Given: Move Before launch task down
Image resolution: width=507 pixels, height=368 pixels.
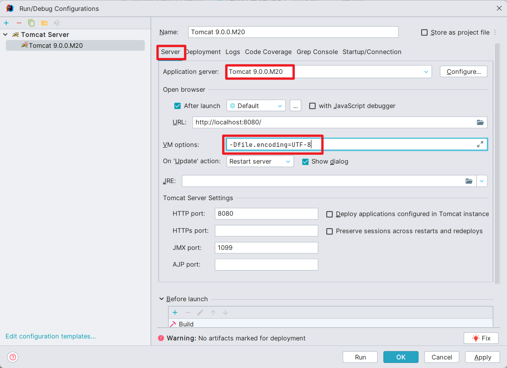Looking at the screenshot, I should 226,312.
